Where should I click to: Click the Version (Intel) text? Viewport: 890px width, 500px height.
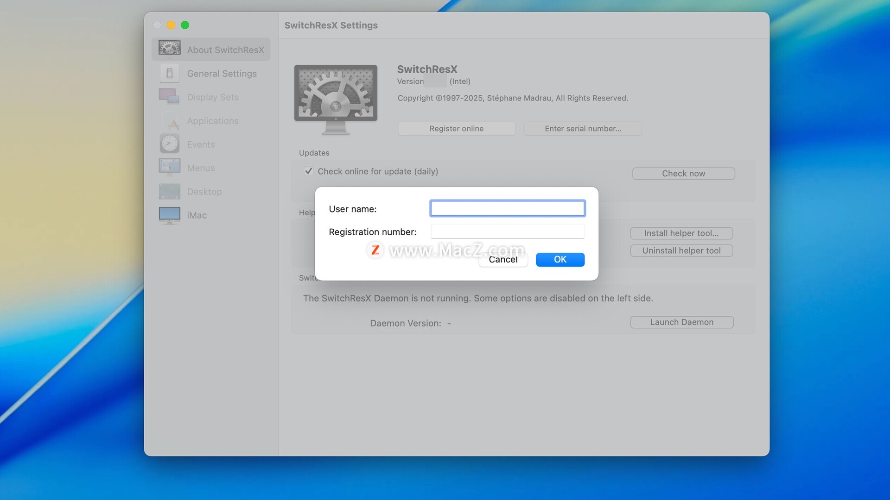pos(434,81)
